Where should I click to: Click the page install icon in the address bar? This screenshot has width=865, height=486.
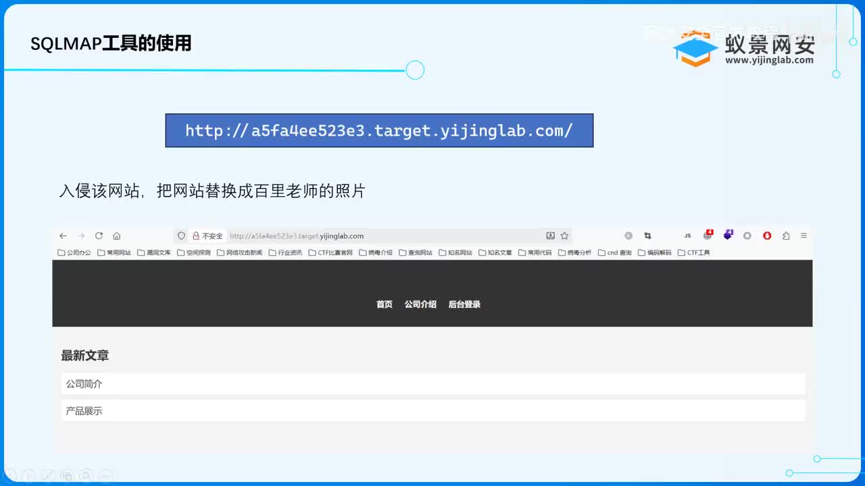[550, 236]
